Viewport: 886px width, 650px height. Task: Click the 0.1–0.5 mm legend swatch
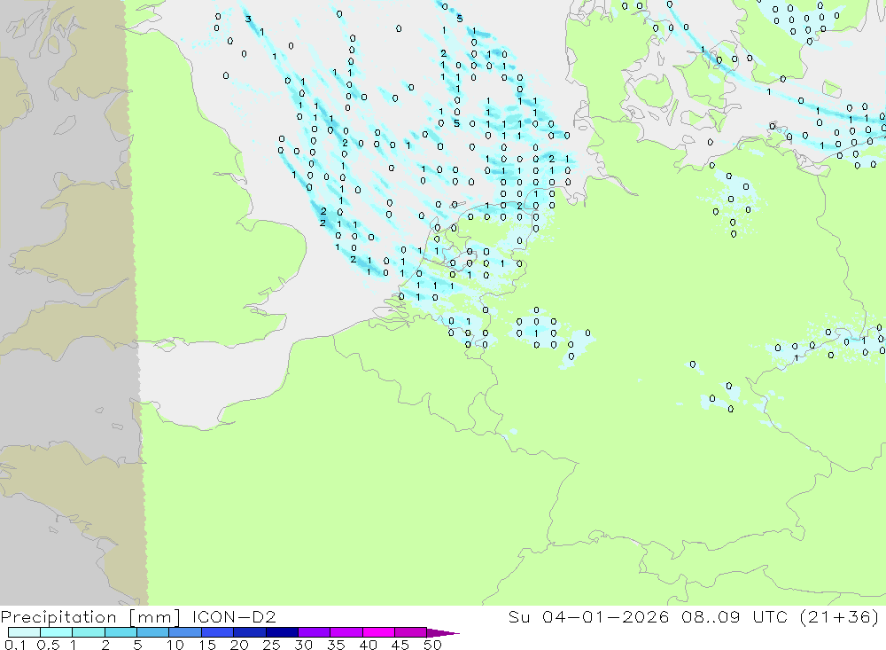[24, 632]
